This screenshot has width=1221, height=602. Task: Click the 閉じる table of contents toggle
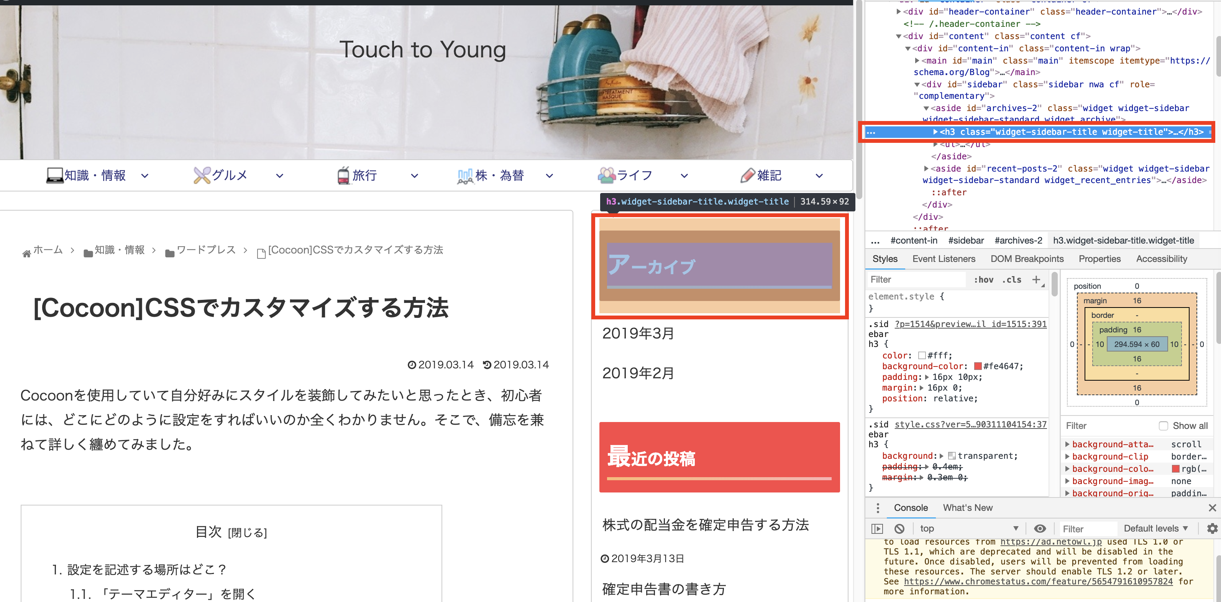[248, 533]
